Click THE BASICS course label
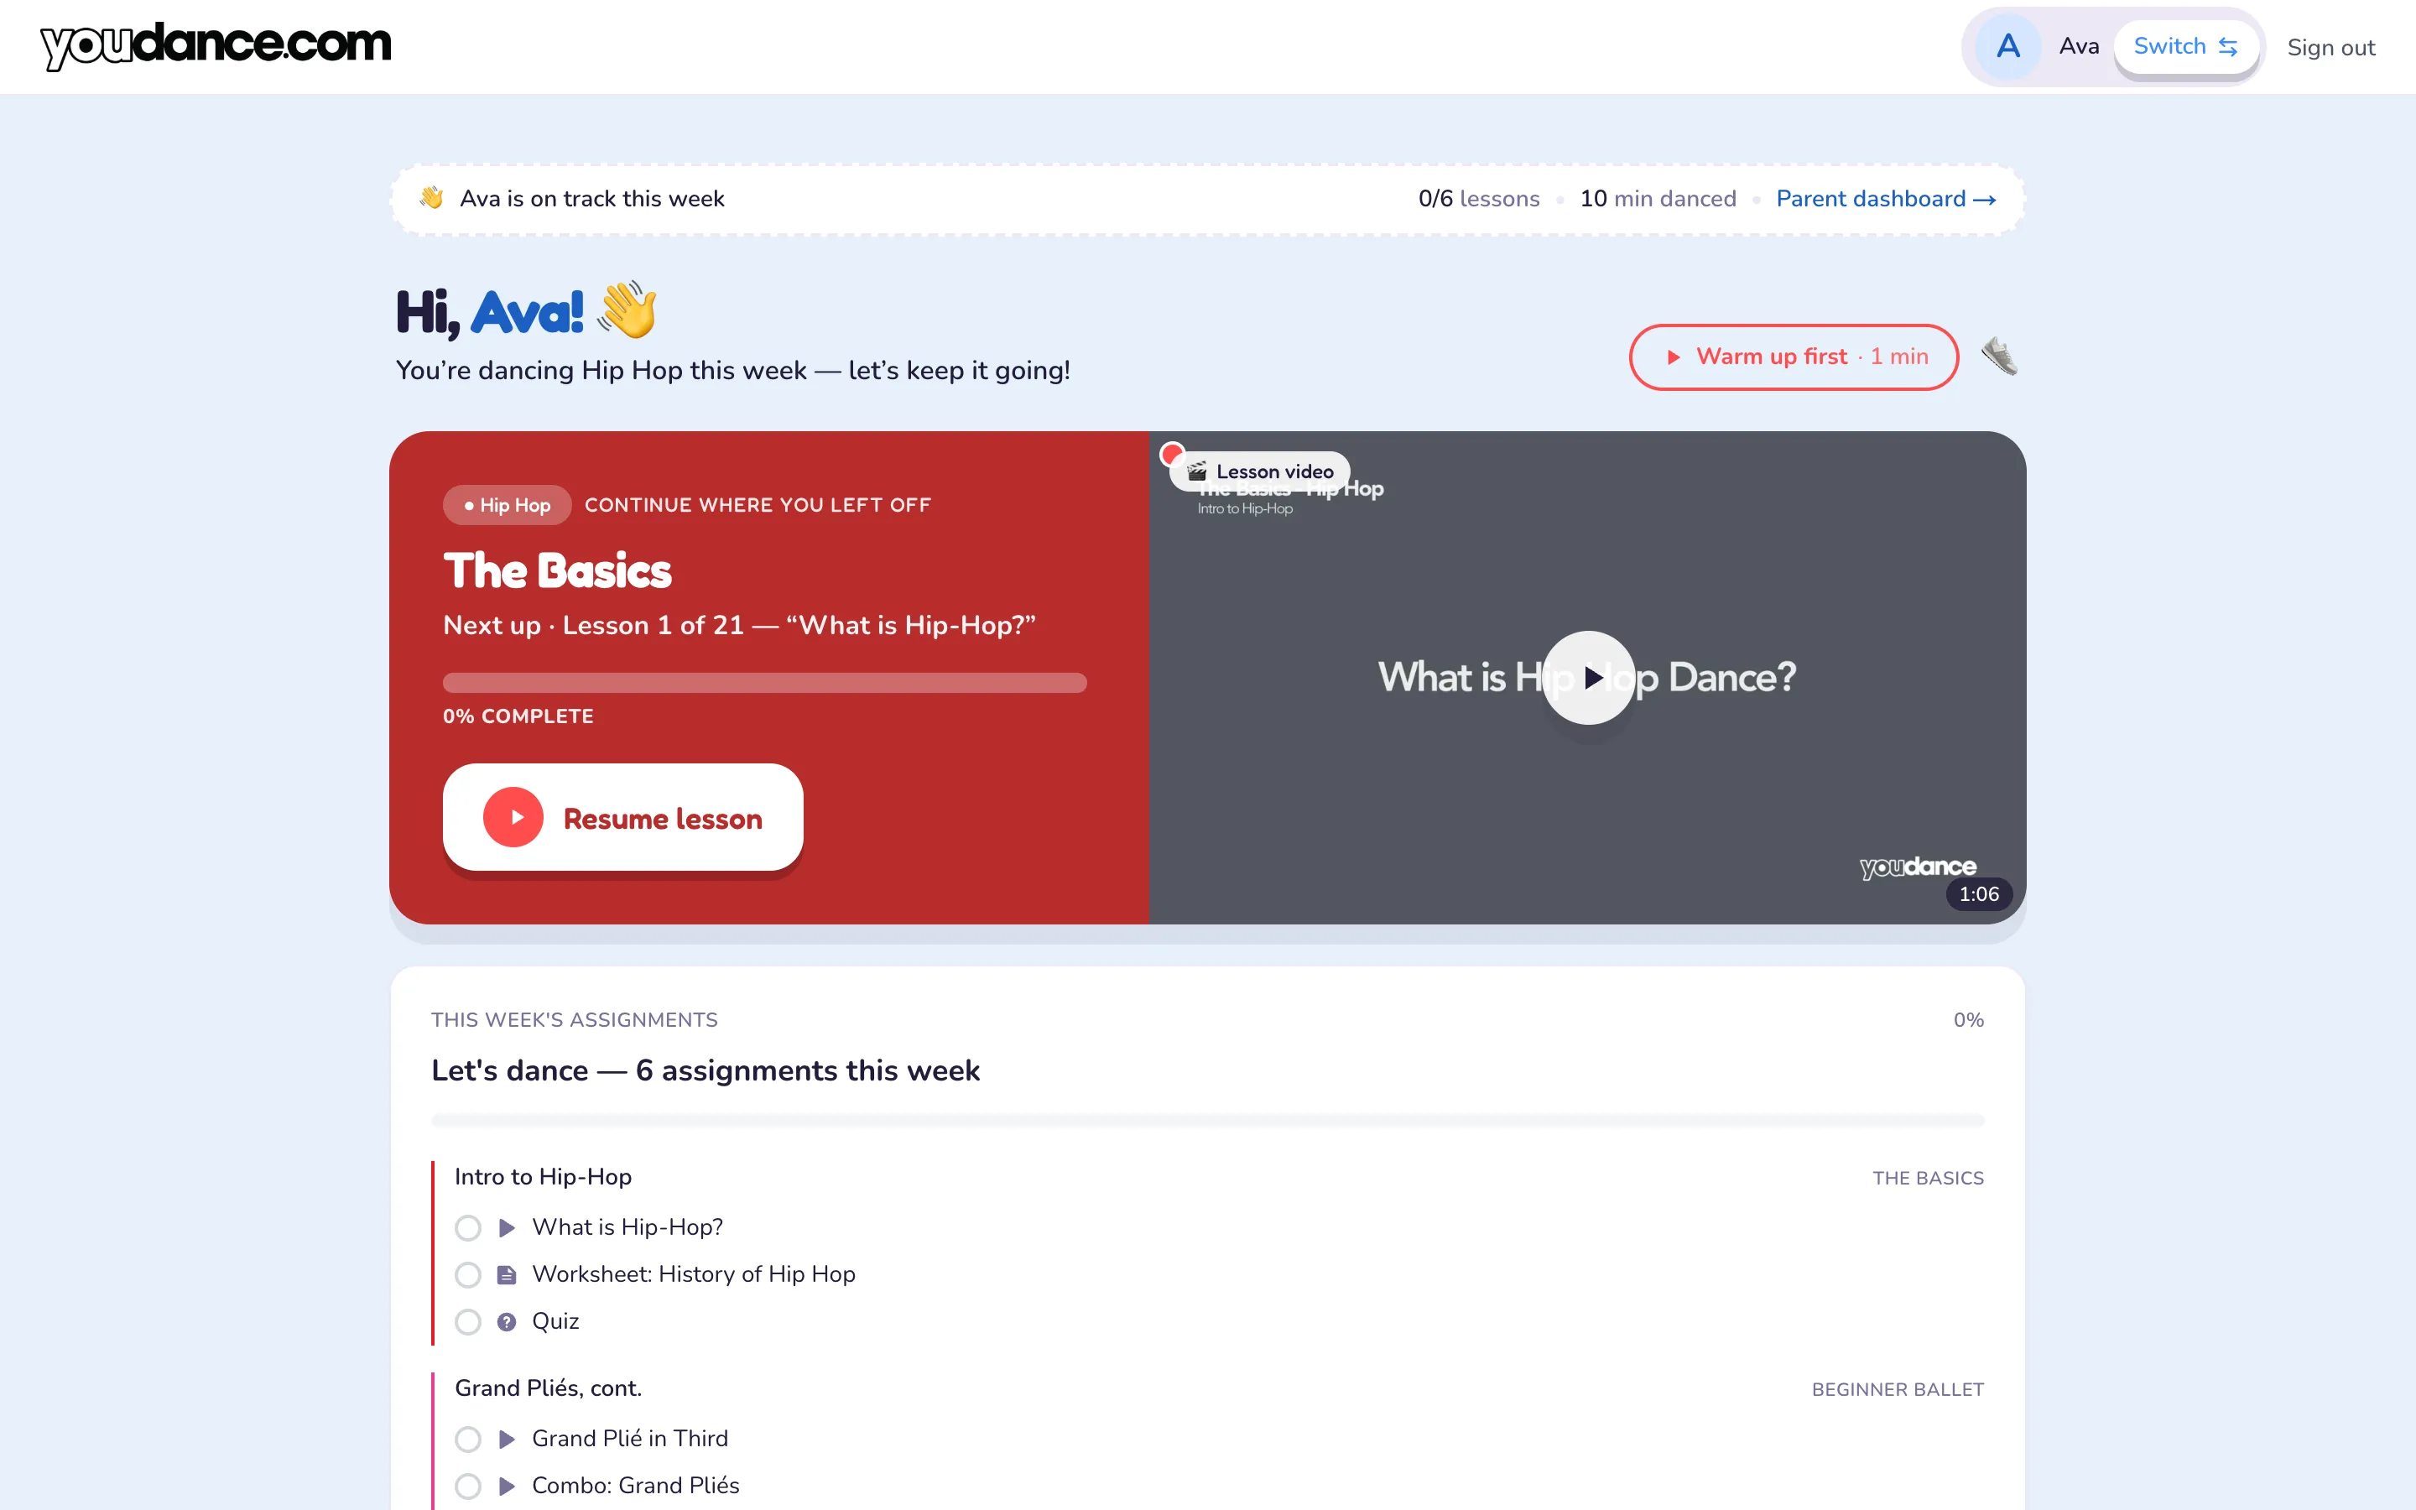 [1928, 1179]
